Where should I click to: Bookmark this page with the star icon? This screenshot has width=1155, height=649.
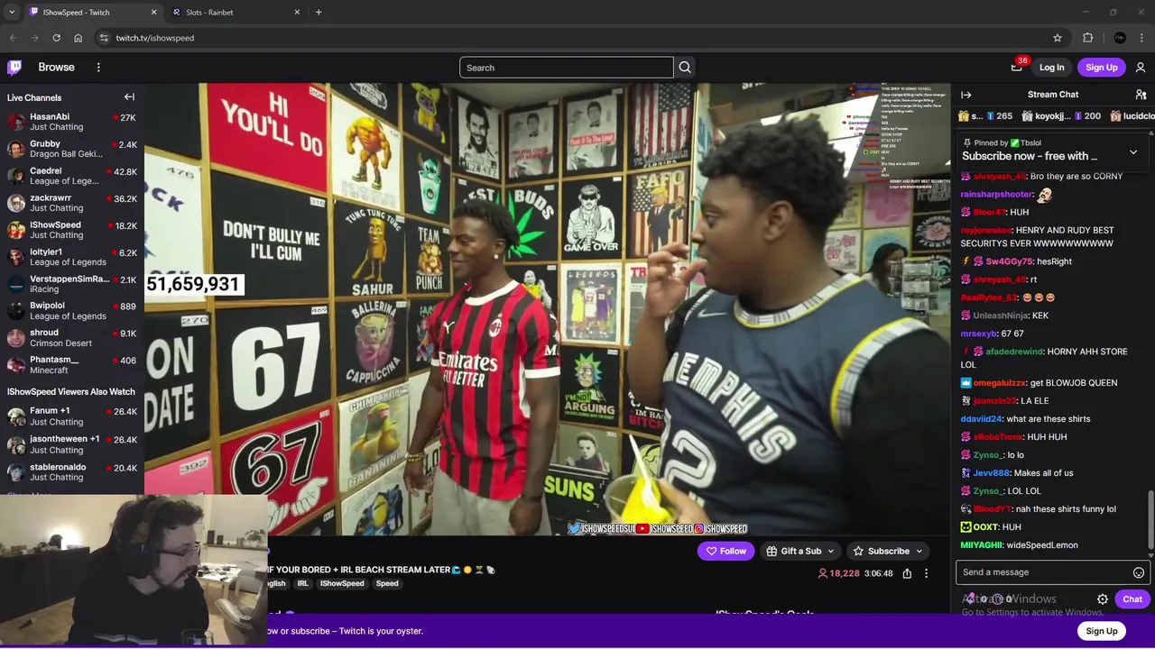(x=1058, y=38)
